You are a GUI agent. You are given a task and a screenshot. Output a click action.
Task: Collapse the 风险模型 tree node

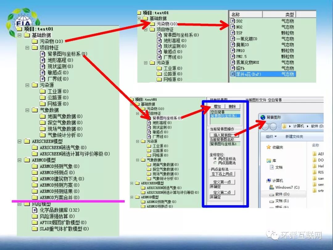(19, 203)
